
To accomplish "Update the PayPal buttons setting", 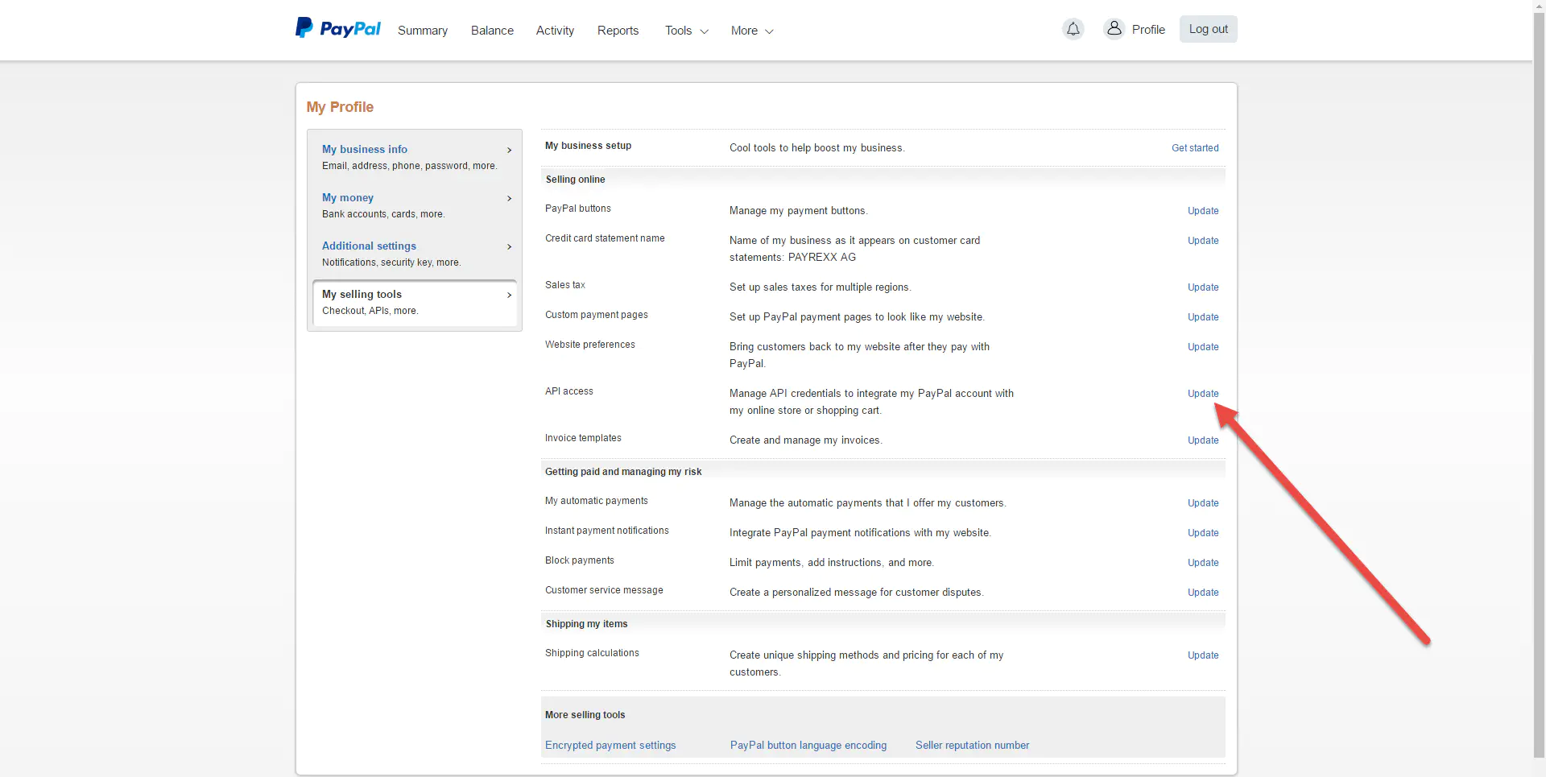I will [x=1202, y=211].
